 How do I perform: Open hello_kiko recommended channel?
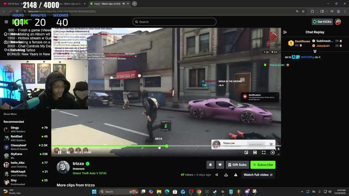(25, 164)
